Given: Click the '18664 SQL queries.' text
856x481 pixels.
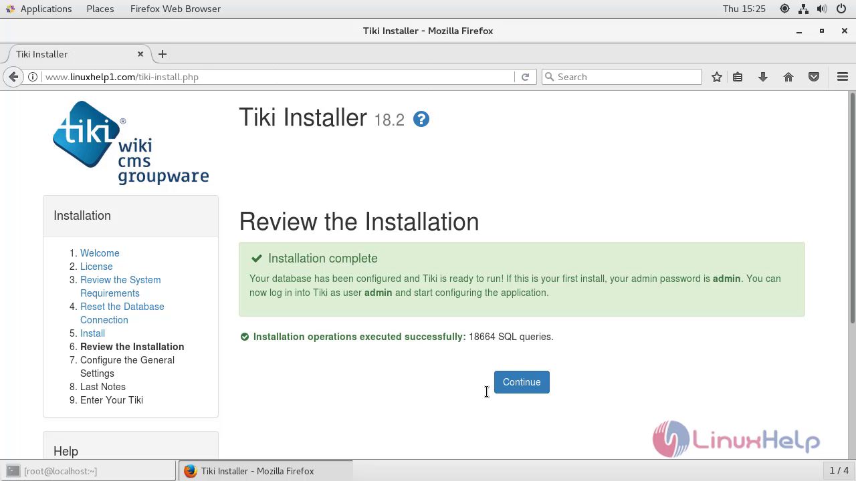Looking at the screenshot, I should tap(511, 337).
